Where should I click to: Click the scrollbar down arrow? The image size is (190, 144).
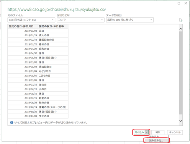(180, 121)
